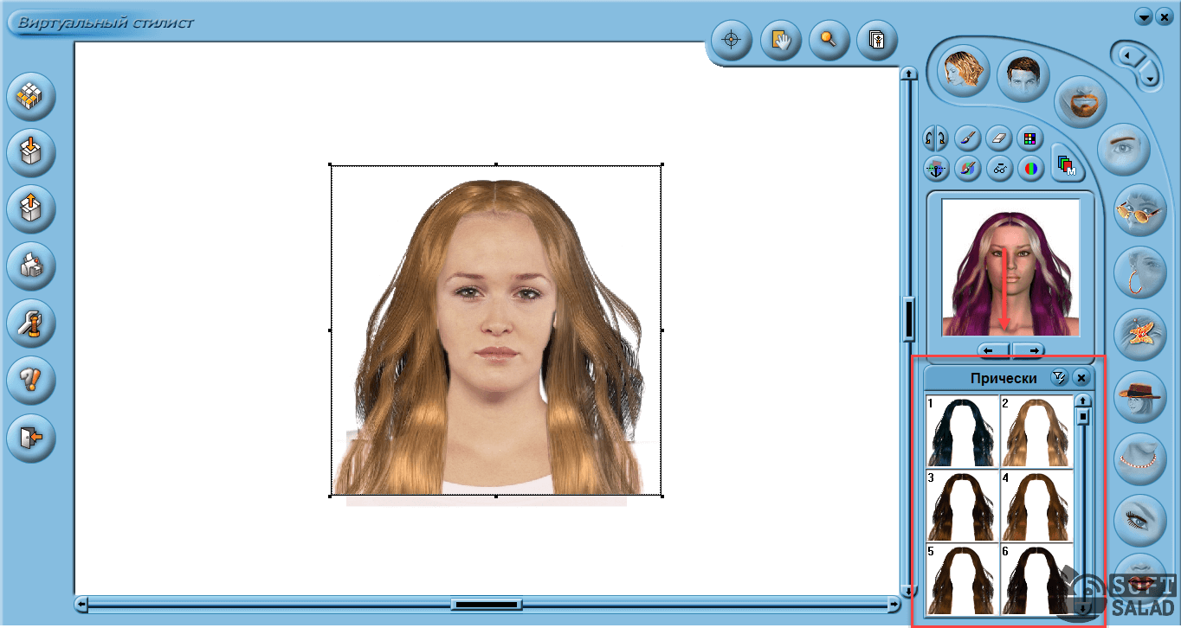Click canvas vertical scrollbar up arrow

click(907, 74)
